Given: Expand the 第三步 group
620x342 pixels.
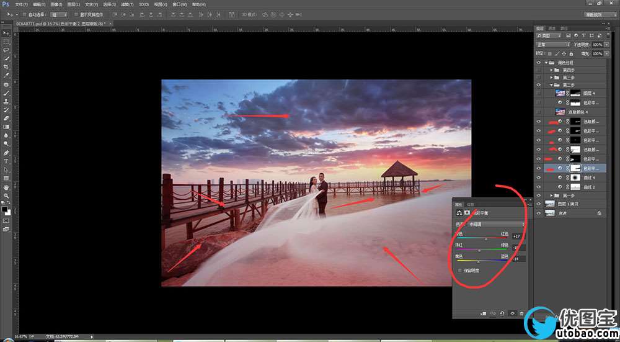Looking at the screenshot, I should coord(552,78).
